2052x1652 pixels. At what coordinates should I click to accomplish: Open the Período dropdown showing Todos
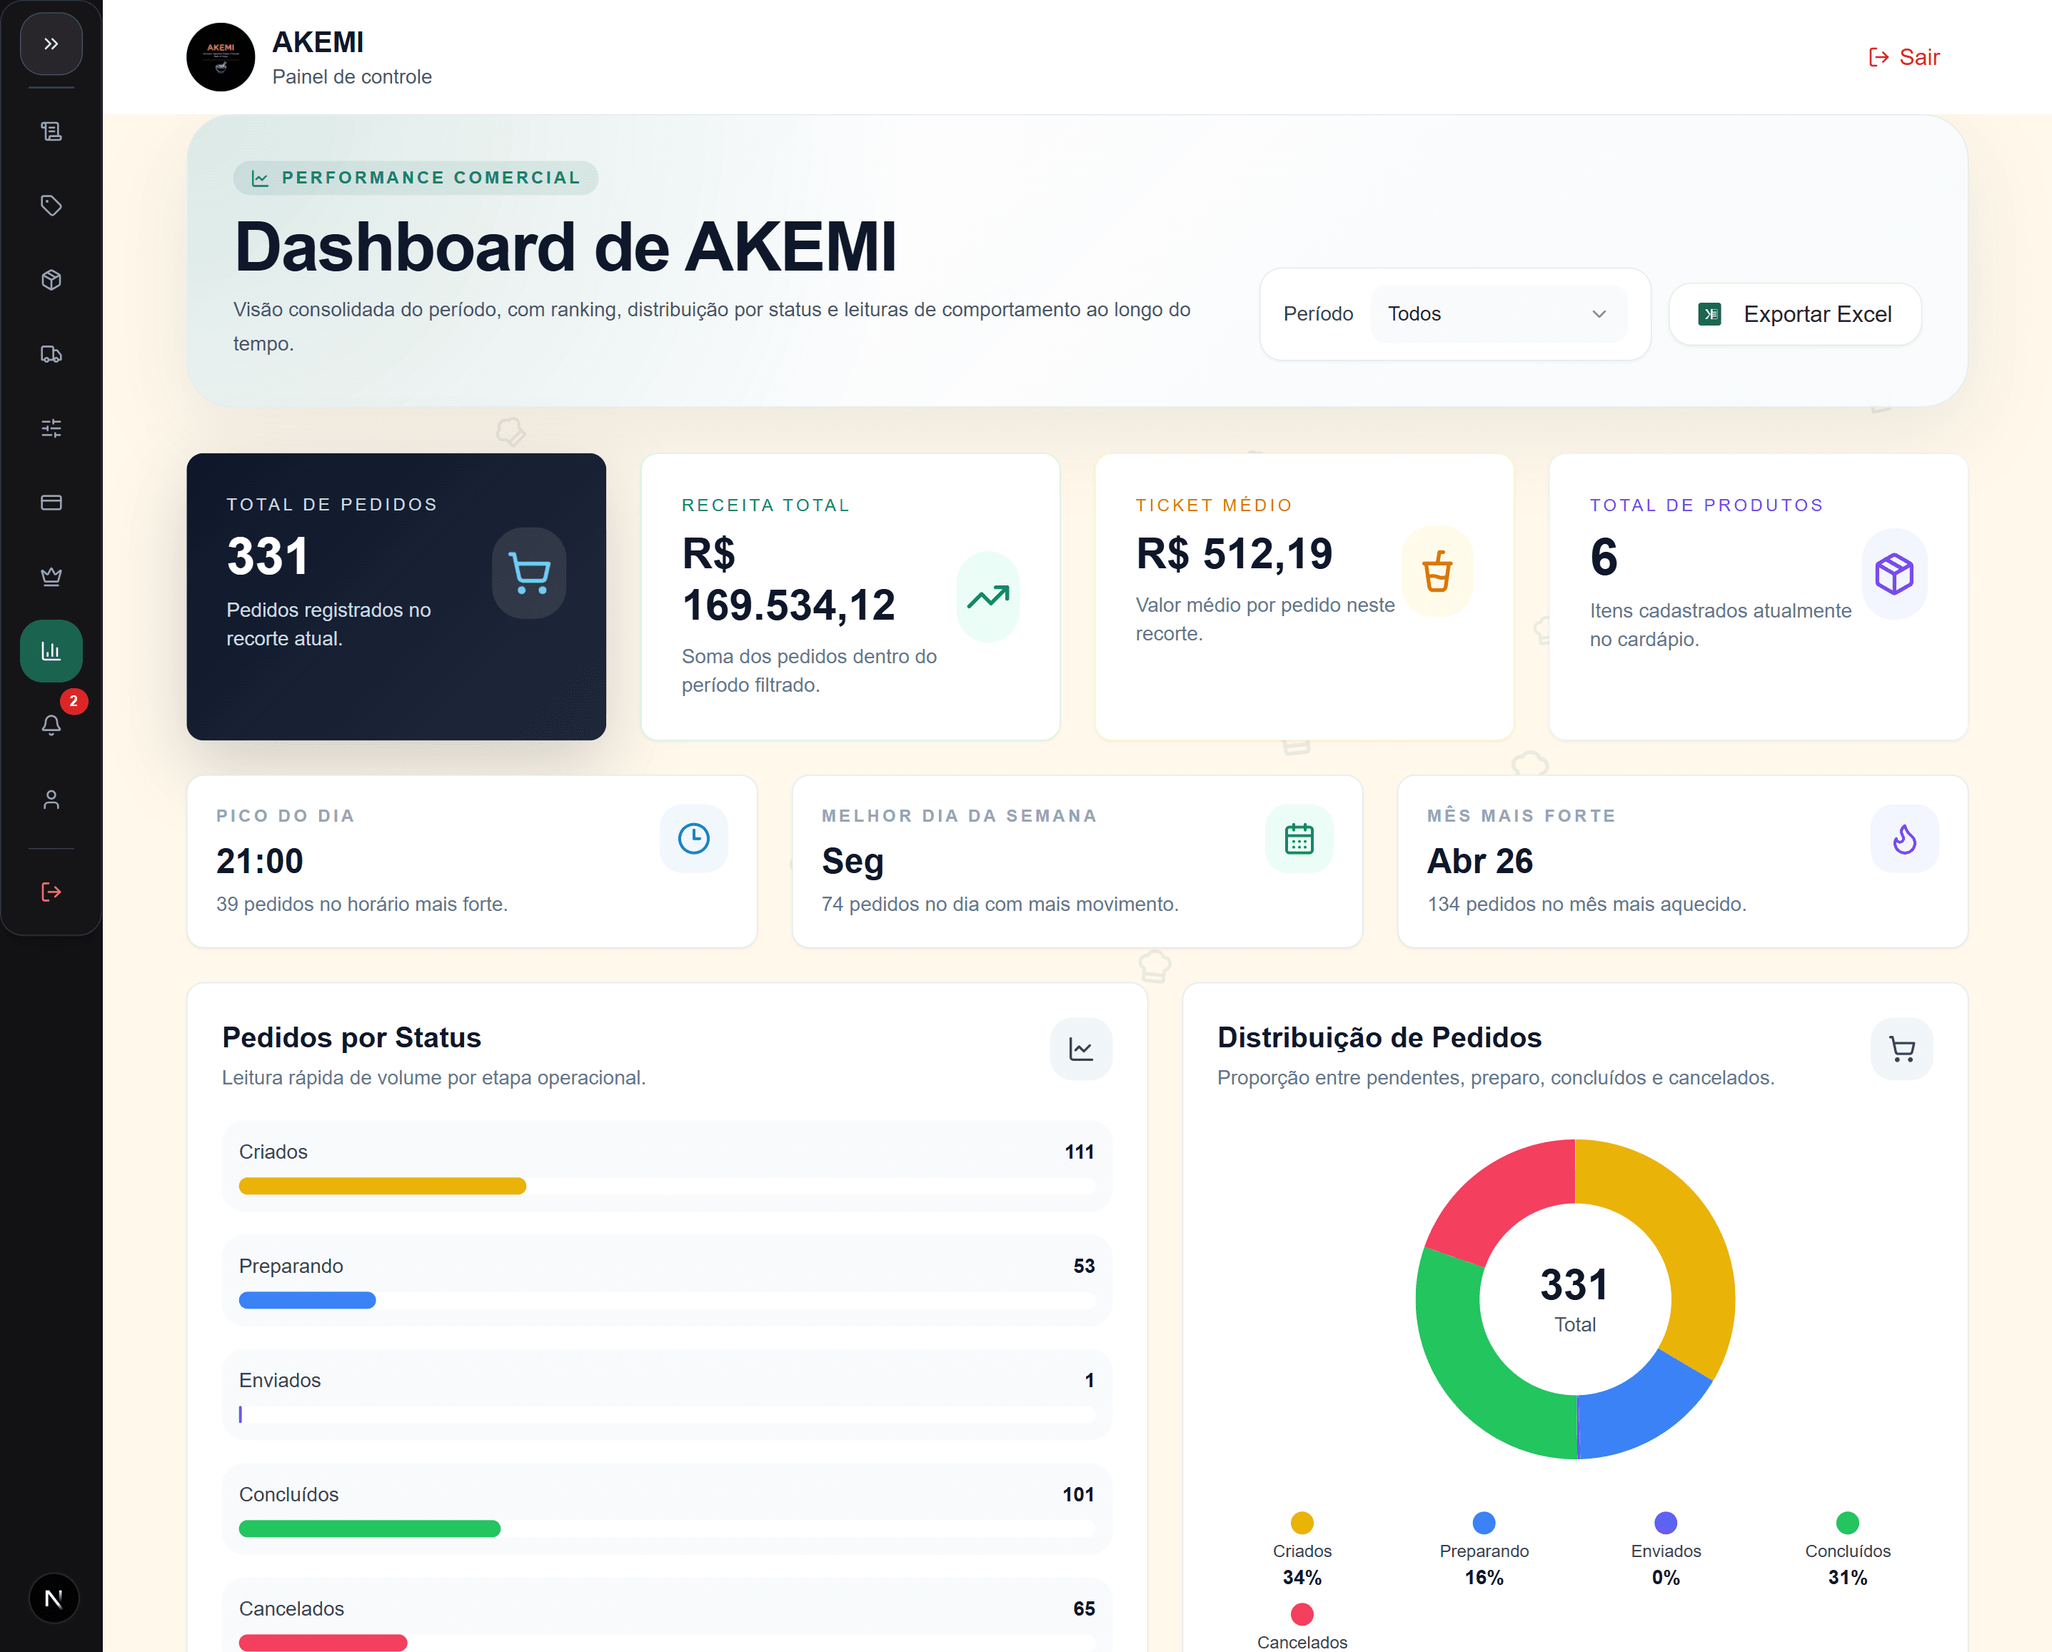[1499, 314]
